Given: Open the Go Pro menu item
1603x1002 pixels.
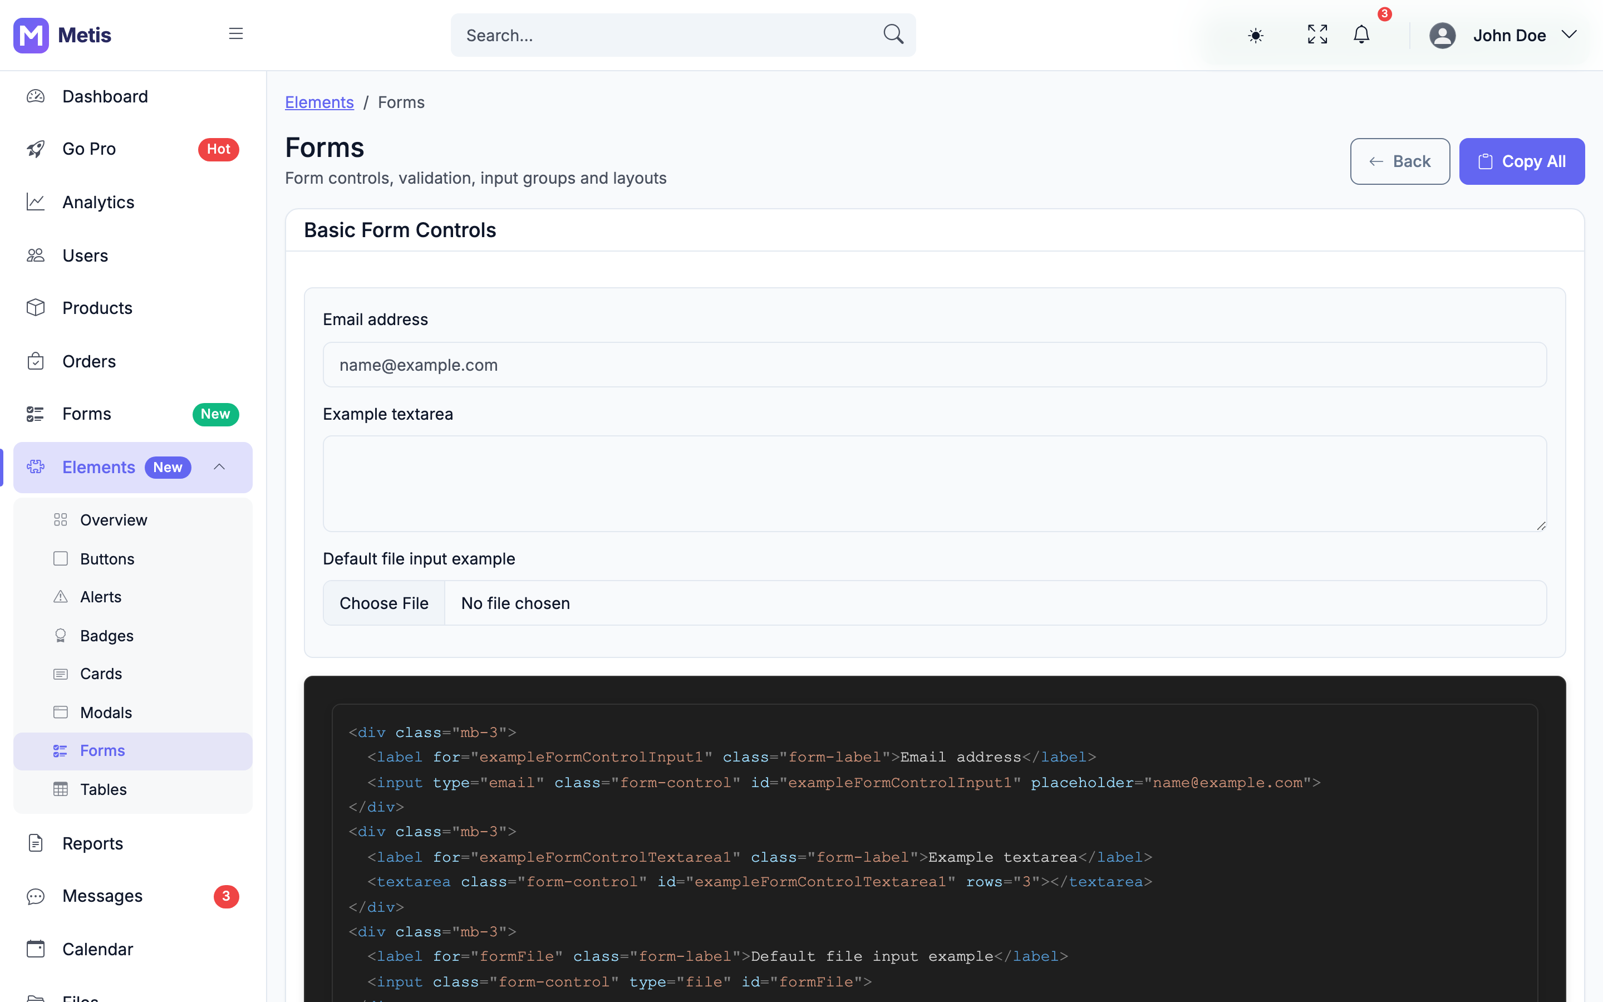Looking at the screenshot, I should pyautogui.click(x=132, y=149).
